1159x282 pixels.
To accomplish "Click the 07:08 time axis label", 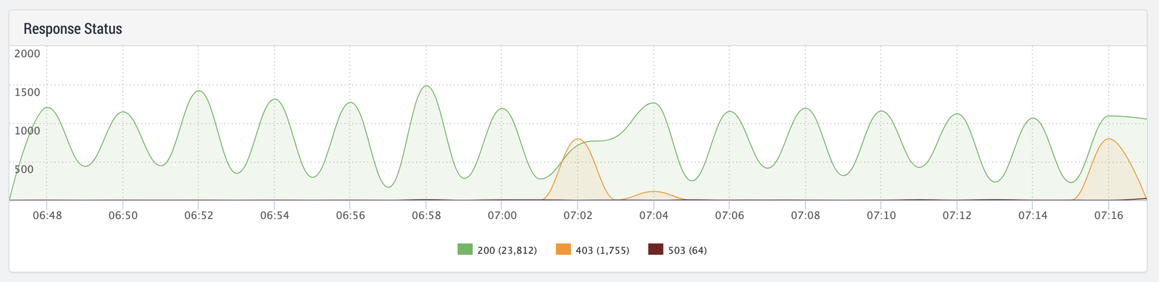I will [x=805, y=216].
